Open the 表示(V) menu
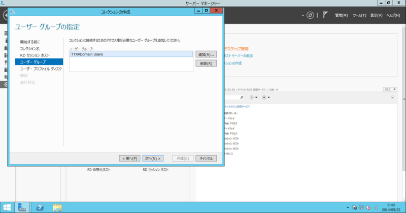Image resolution: width=406 pixels, height=213 pixels. (376, 15)
